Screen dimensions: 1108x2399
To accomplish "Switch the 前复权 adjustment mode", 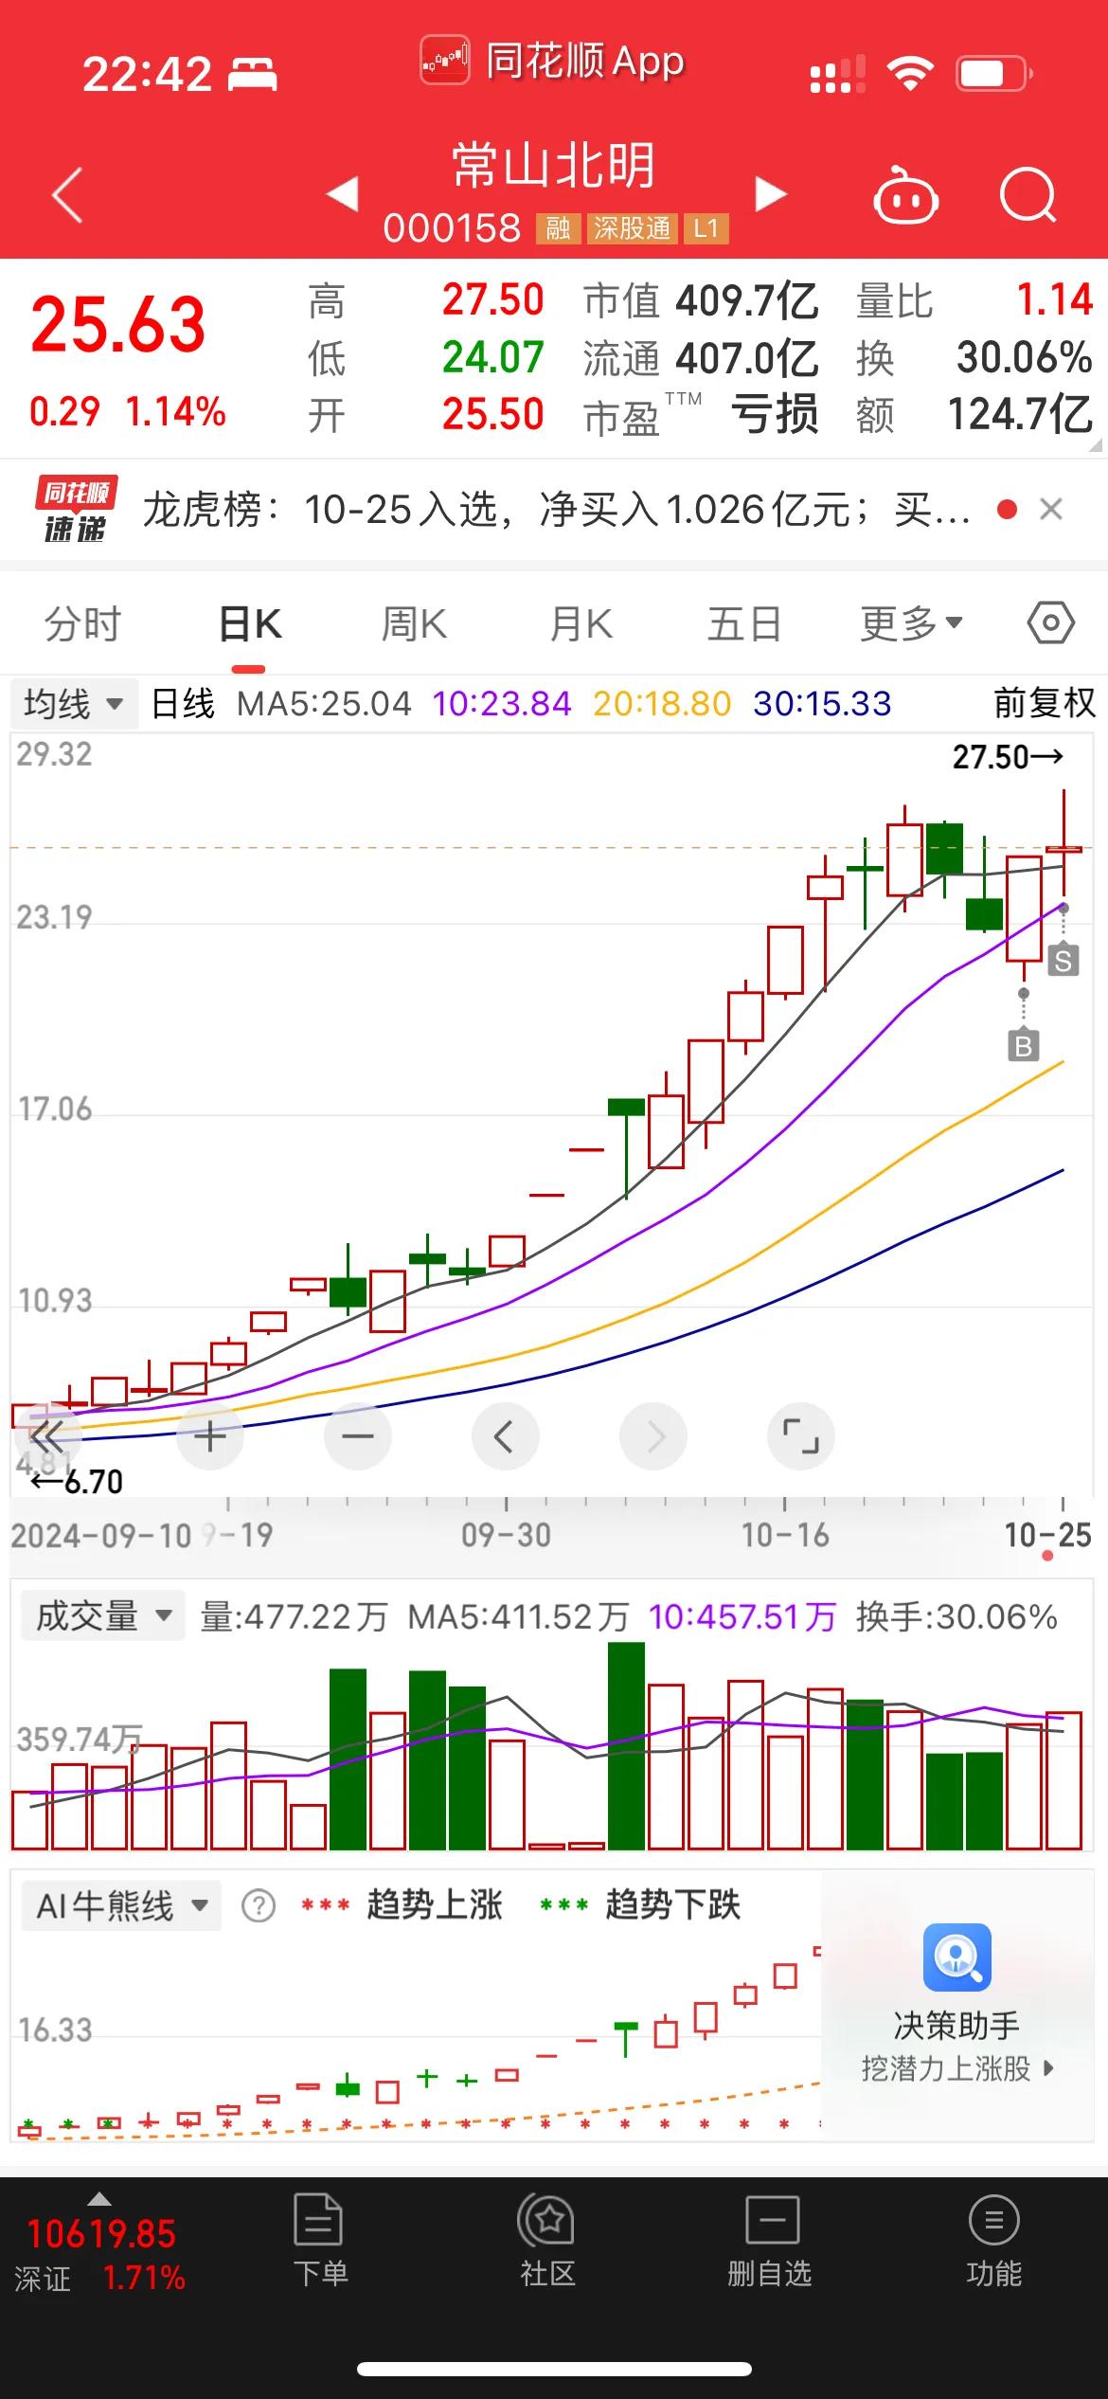I will (1045, 703).
